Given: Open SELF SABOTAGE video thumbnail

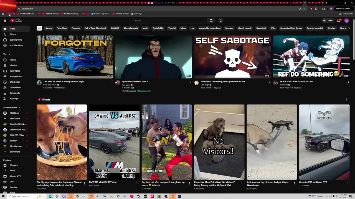Looking at the screenshot, I should coord(232,57).
